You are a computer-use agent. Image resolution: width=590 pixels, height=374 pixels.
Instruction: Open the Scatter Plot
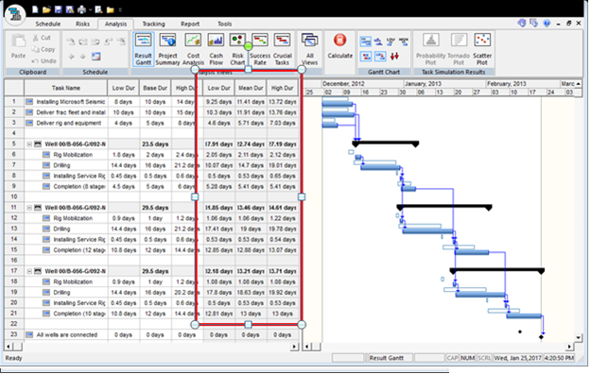(x=482, y=49)
